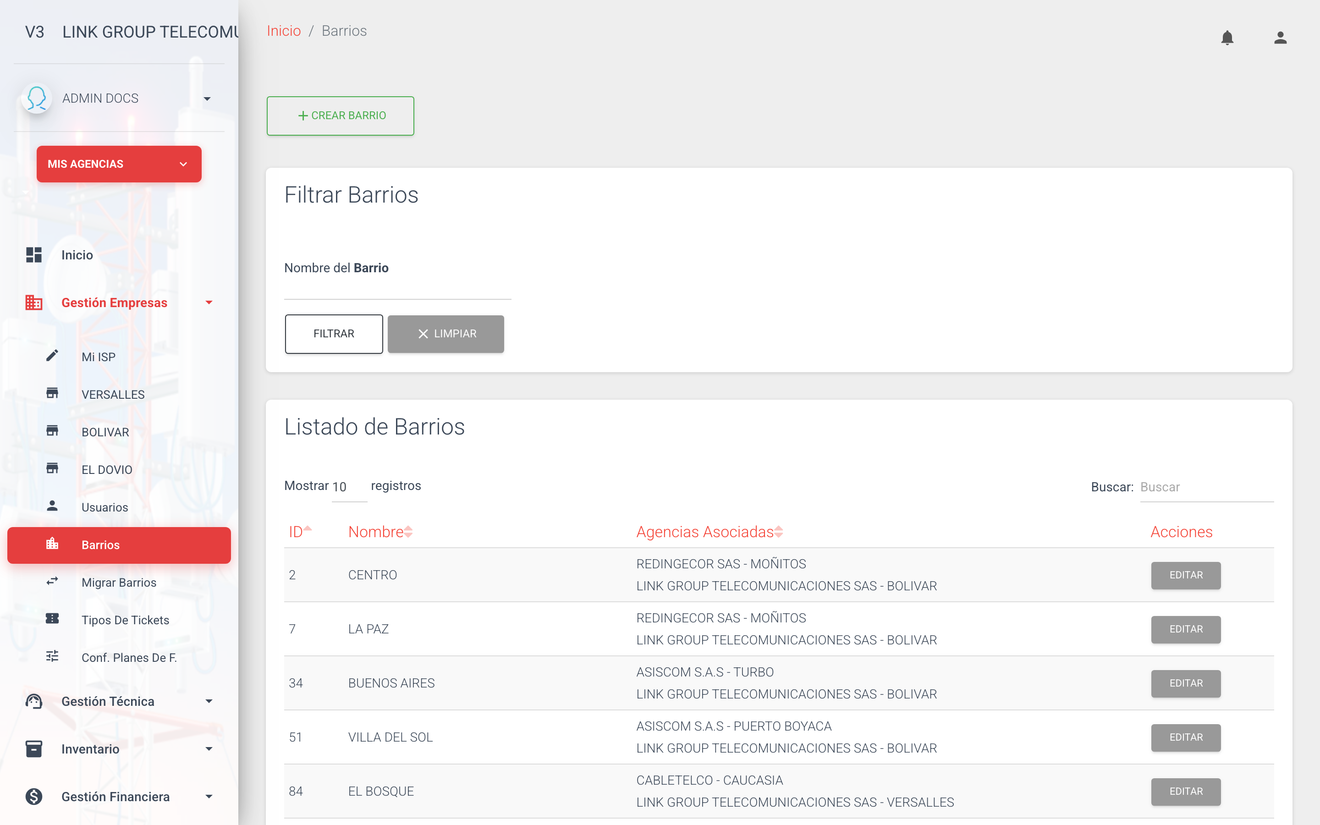Open Conf. Planes De F. menu item
The width and height of the screenshot is (1320, 825).
[119, 658]
